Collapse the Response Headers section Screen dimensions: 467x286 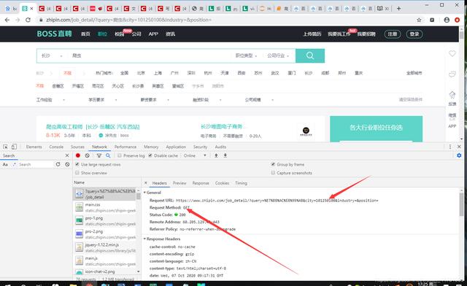click(x=144, y=239)
